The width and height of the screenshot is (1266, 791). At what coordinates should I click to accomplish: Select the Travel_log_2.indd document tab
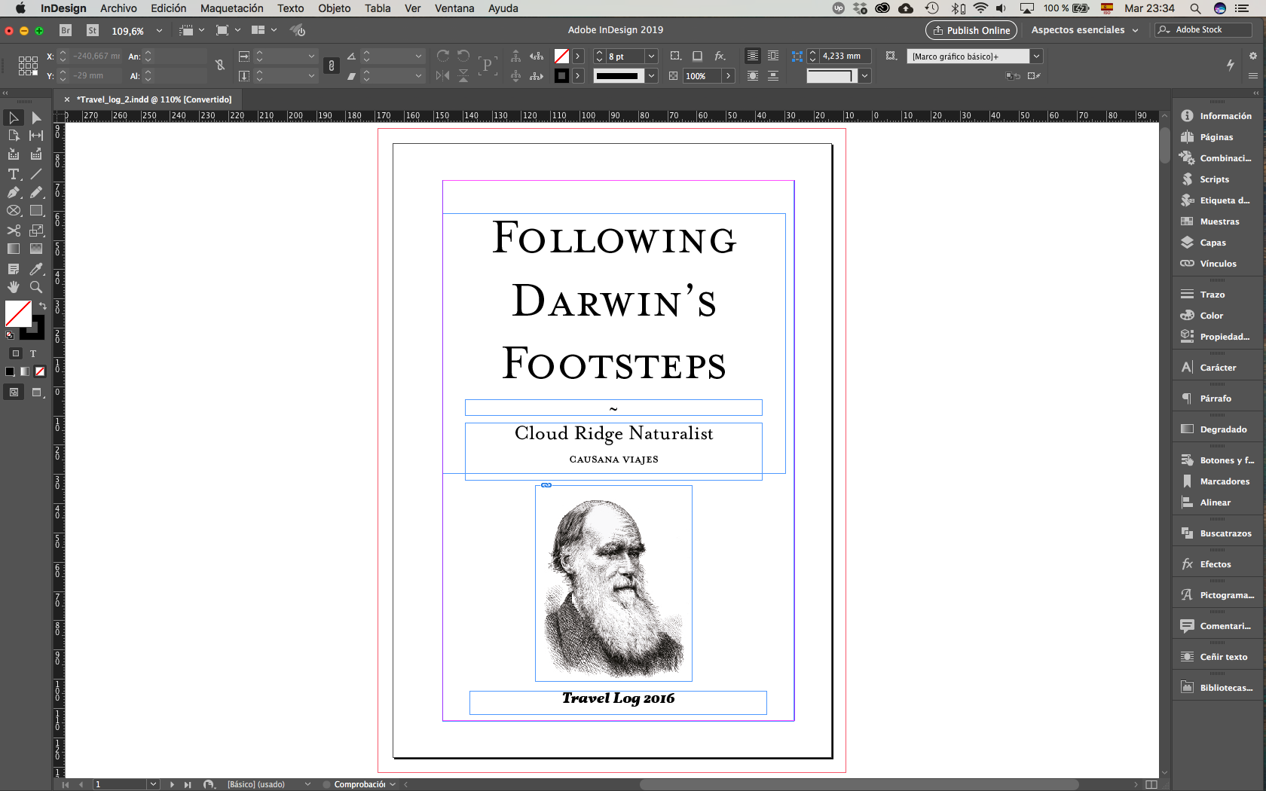pos(154,99)
